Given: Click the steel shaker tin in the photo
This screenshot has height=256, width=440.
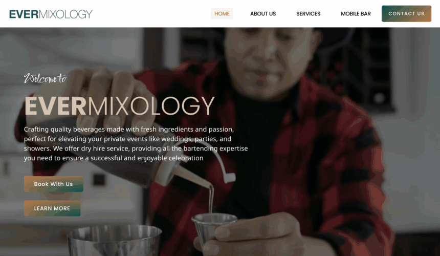Looking at the screenshot, I should pos(115,241).
